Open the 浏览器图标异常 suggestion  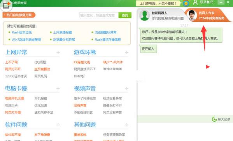(x=105, y=32)
